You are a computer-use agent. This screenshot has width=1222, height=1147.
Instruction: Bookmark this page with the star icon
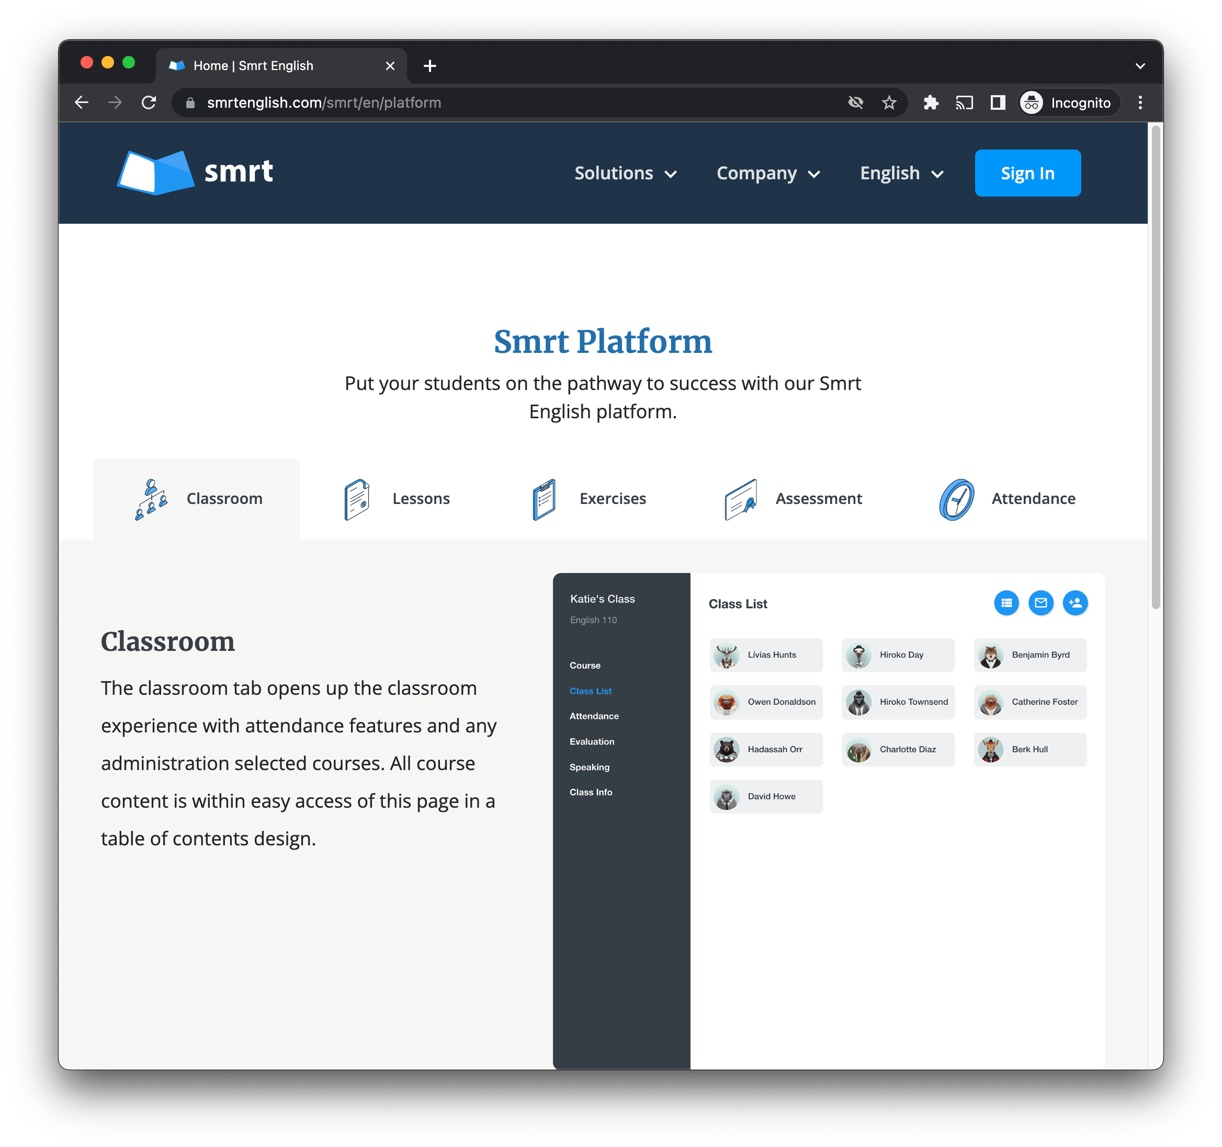pyautogui.click(x=889, y=102)
